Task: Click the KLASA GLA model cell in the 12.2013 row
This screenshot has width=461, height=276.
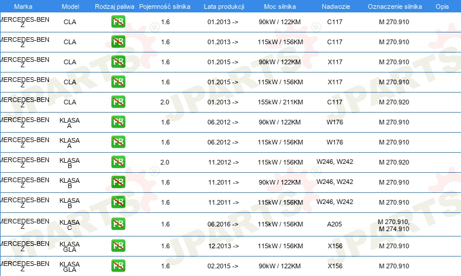Action: [70, 247]
